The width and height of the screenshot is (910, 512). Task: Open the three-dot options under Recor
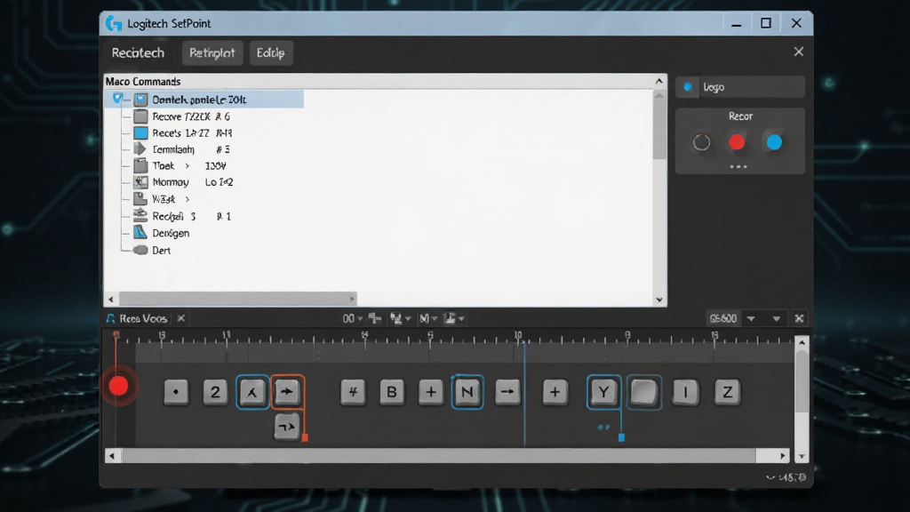point(738,166)
